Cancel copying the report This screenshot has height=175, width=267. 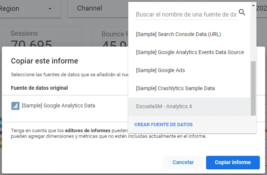click(x=183, y=162)
